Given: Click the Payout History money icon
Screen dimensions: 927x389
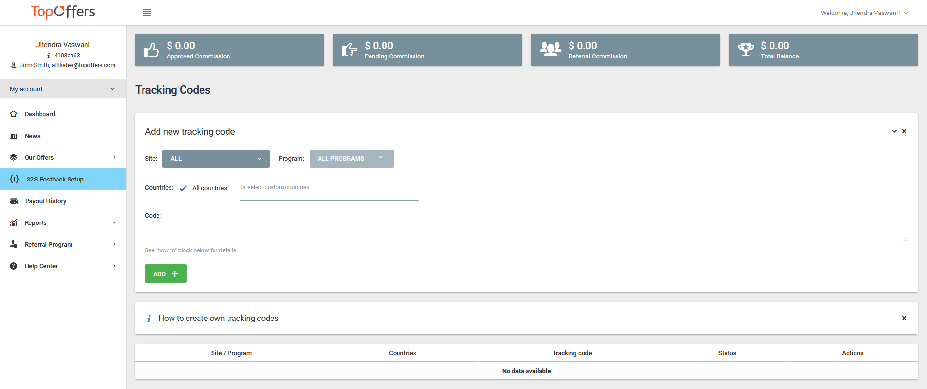Looking at the screenshot, I should tap(14, 201).
